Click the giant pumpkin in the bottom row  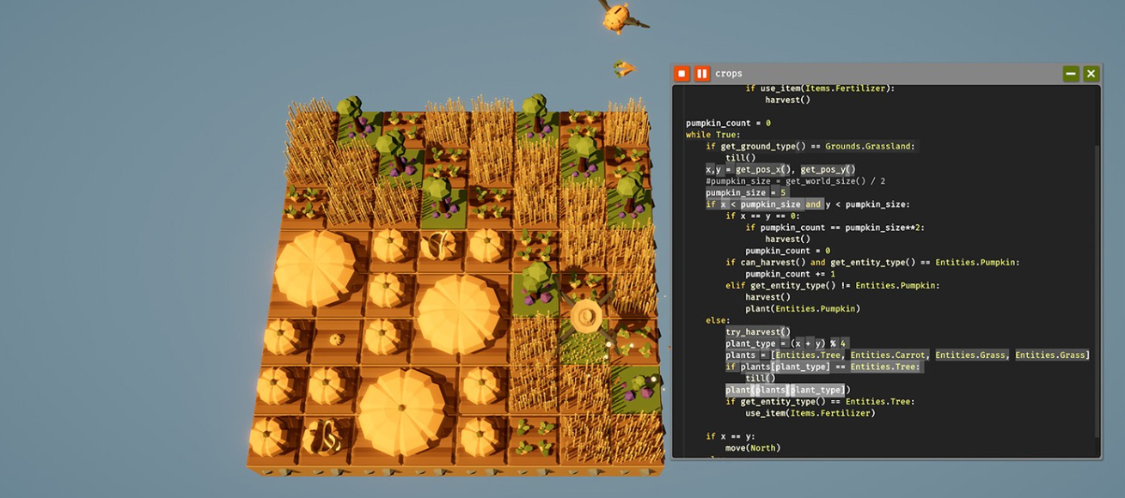pyautogui.click(x=400, y=410)
